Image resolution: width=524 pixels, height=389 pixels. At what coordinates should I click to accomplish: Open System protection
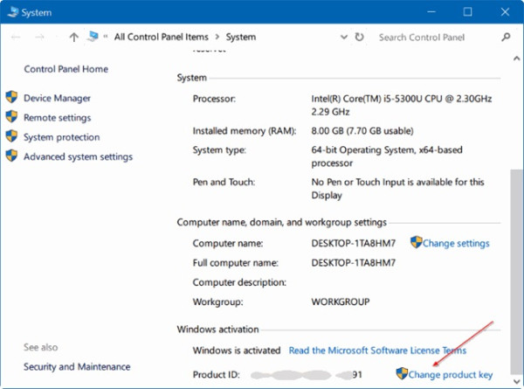pyautogui.click(x=62, y=137)
